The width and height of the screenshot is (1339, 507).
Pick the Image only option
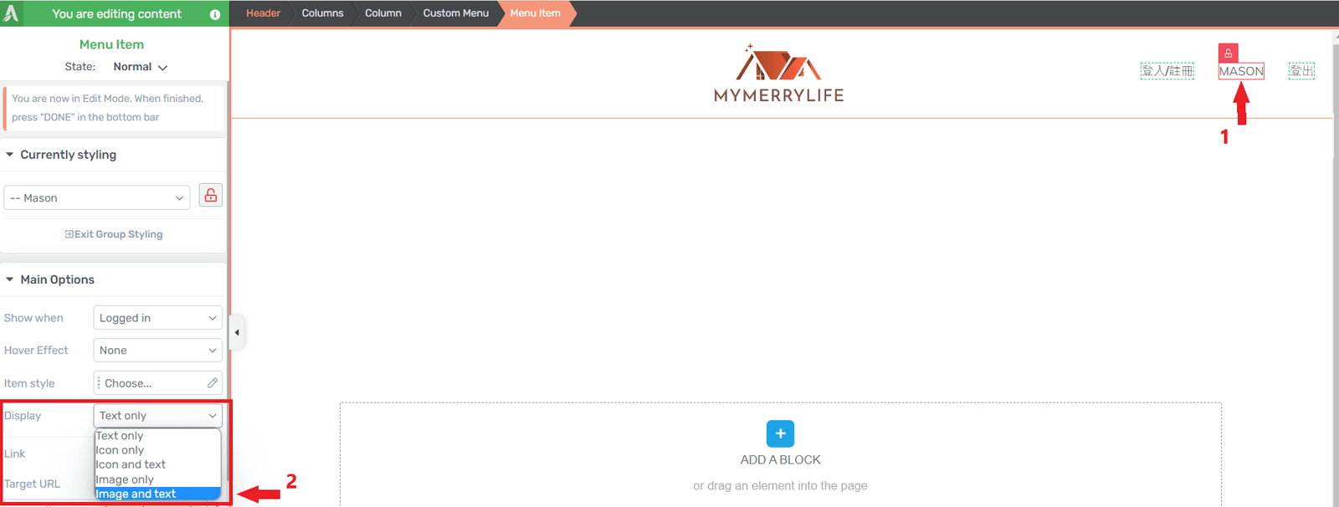(157, 479)
